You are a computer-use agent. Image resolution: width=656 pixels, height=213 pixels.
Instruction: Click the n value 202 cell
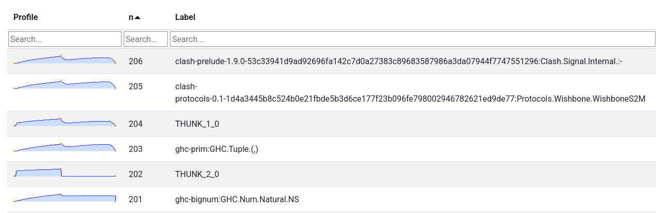(x=135, y=174)
